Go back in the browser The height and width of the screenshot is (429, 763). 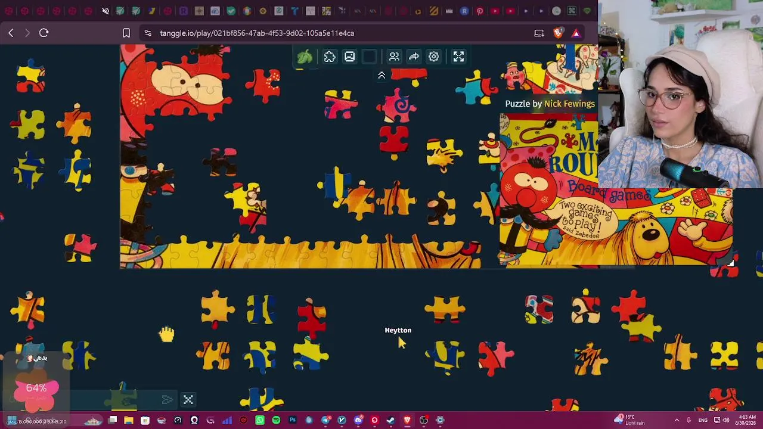[x=11, y=33]
